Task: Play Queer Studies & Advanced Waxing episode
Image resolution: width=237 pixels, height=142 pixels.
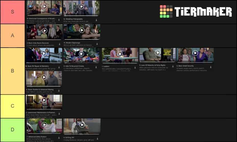Action: click(44, 77)
